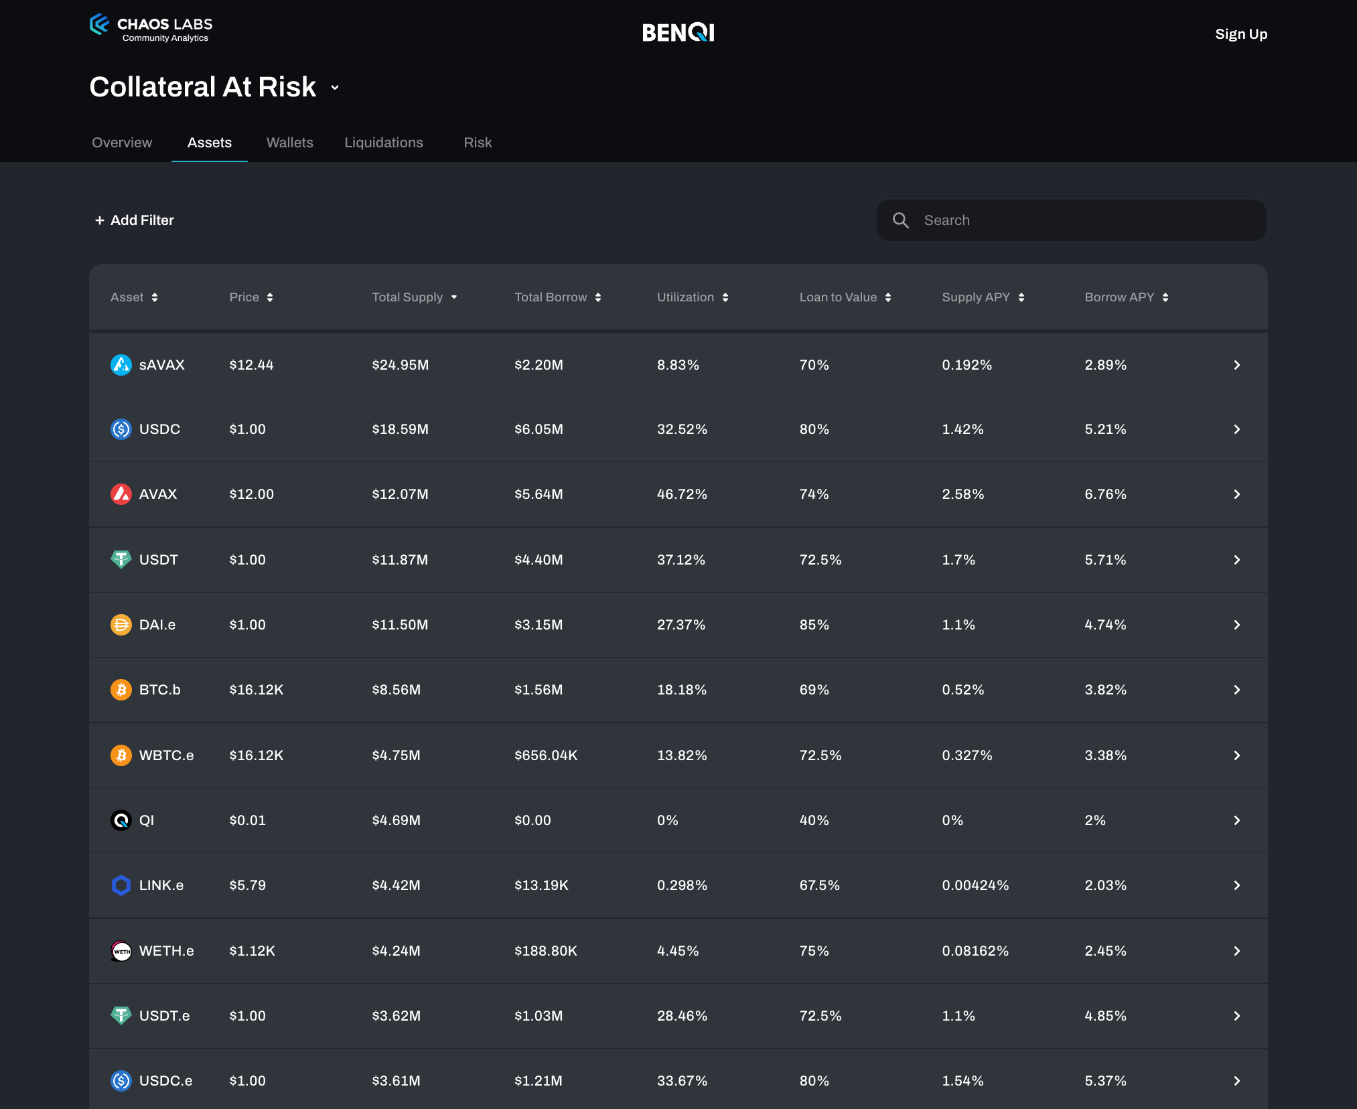Open USDT row details chevron

click(x=1236, y=560)
